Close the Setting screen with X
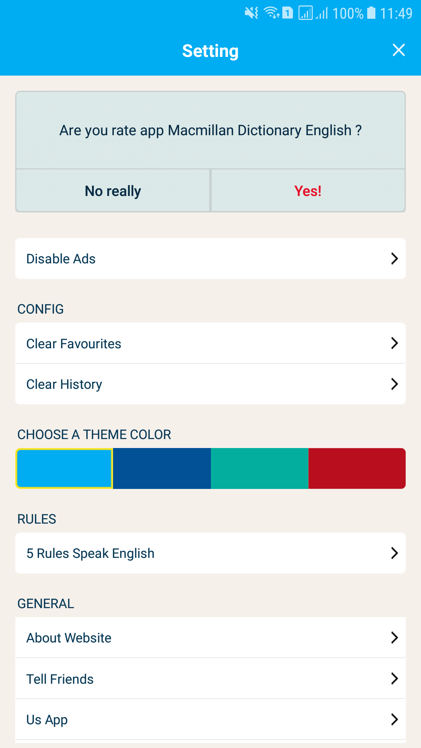This screenshot has height=748, width=421. [x=398, y=50]
